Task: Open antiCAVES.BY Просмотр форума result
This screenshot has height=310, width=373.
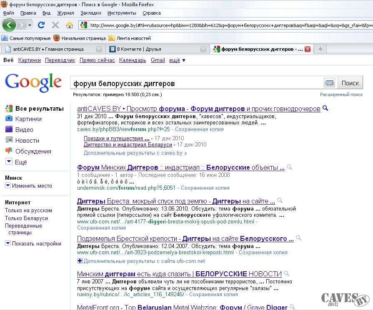Action: [x=199, y=109]
